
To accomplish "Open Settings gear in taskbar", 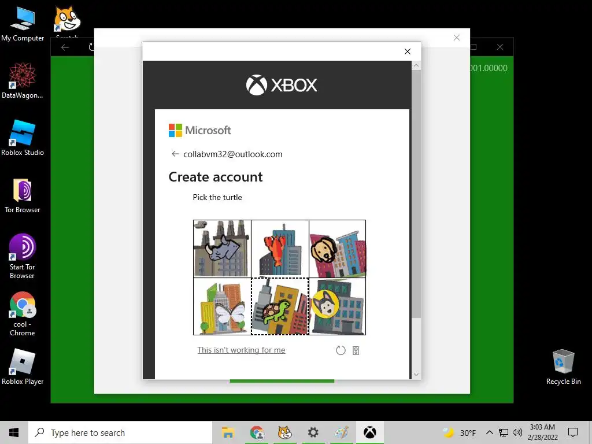I will tap(313, 432).
